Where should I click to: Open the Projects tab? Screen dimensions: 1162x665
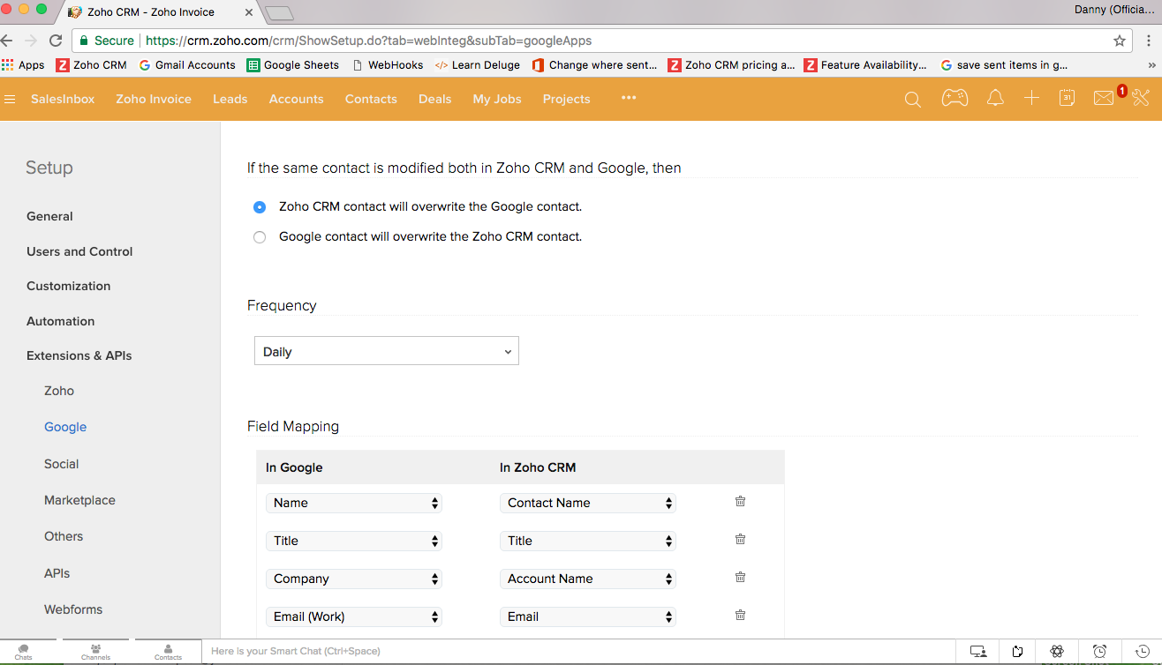[x=566, y=99]
